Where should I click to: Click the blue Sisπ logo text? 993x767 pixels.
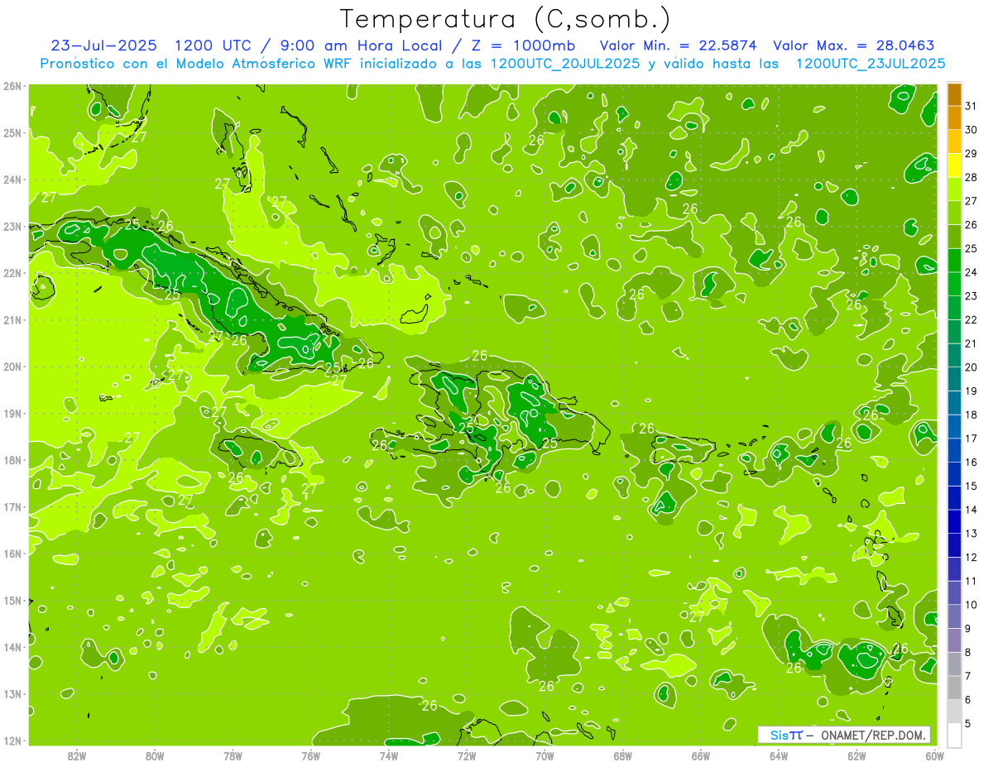coord(786,735)
